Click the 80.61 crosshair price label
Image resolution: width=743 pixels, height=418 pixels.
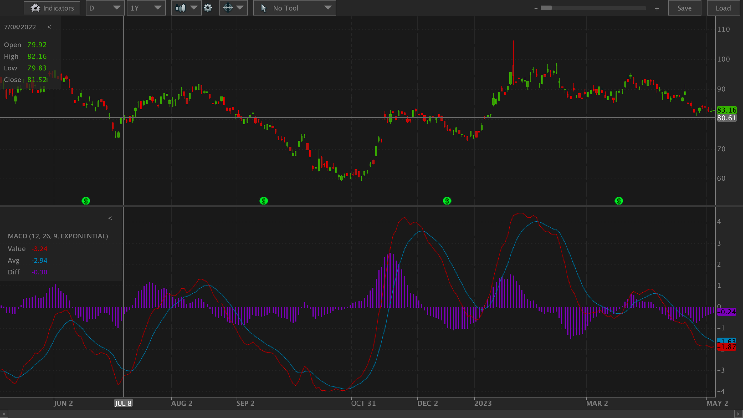[727, 118]
